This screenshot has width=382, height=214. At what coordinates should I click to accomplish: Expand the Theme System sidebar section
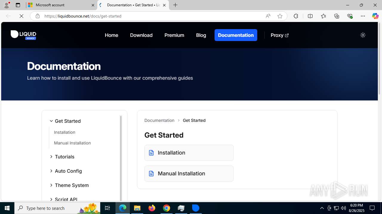click(x=69, y=185)
